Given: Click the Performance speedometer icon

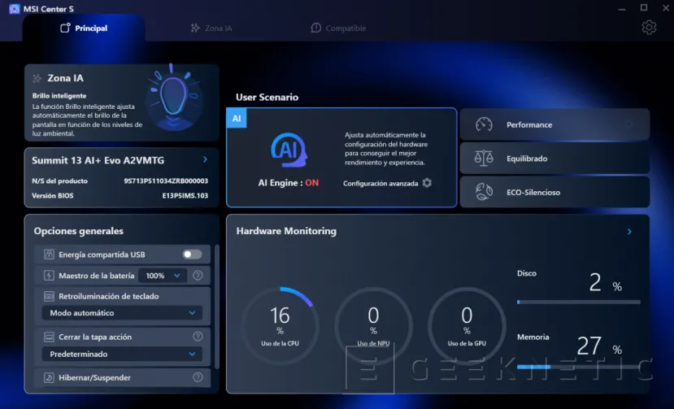Looking at the screenshot, I should tap(484, 124).
